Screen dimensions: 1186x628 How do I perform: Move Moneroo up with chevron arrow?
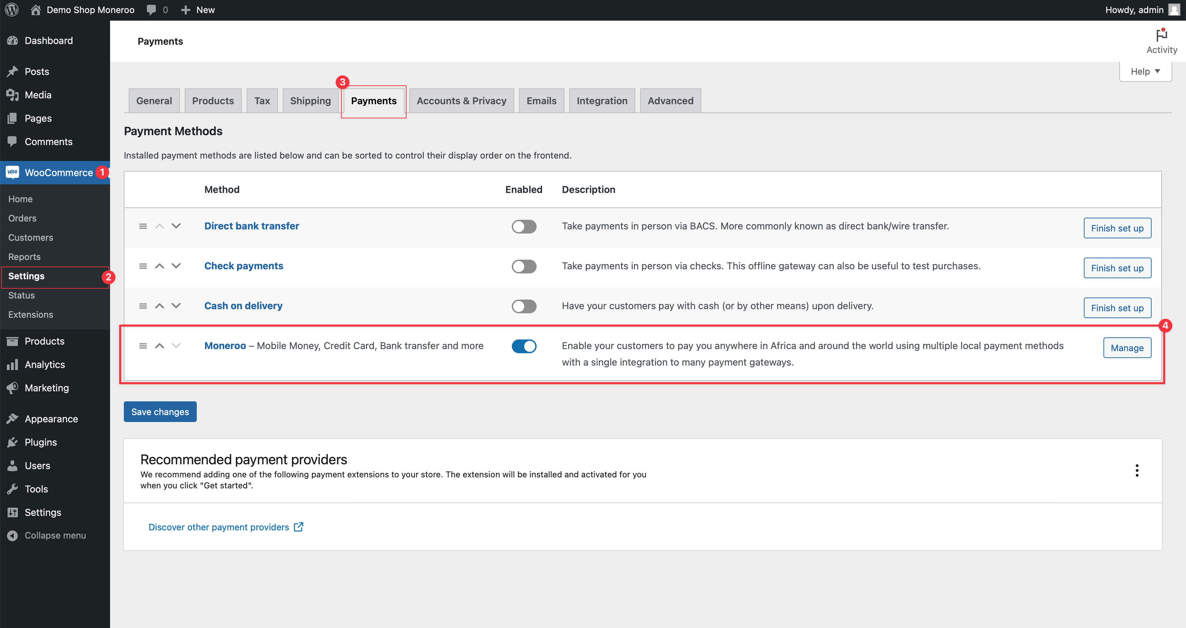(159, 346)
